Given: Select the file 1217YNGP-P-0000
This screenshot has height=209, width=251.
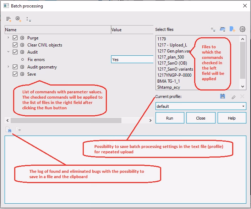Looking at the screenshot, I should (174, 75).
